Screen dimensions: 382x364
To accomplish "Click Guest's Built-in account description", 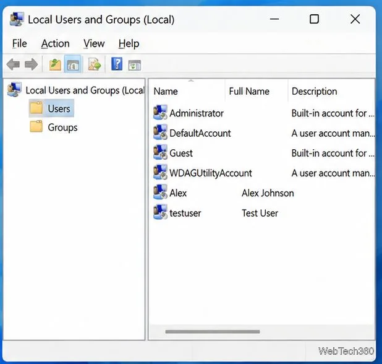I will click(x=333, y=153).
